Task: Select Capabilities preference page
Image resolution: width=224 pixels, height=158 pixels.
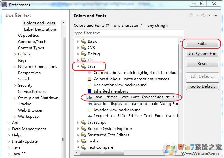Action: 28,36
